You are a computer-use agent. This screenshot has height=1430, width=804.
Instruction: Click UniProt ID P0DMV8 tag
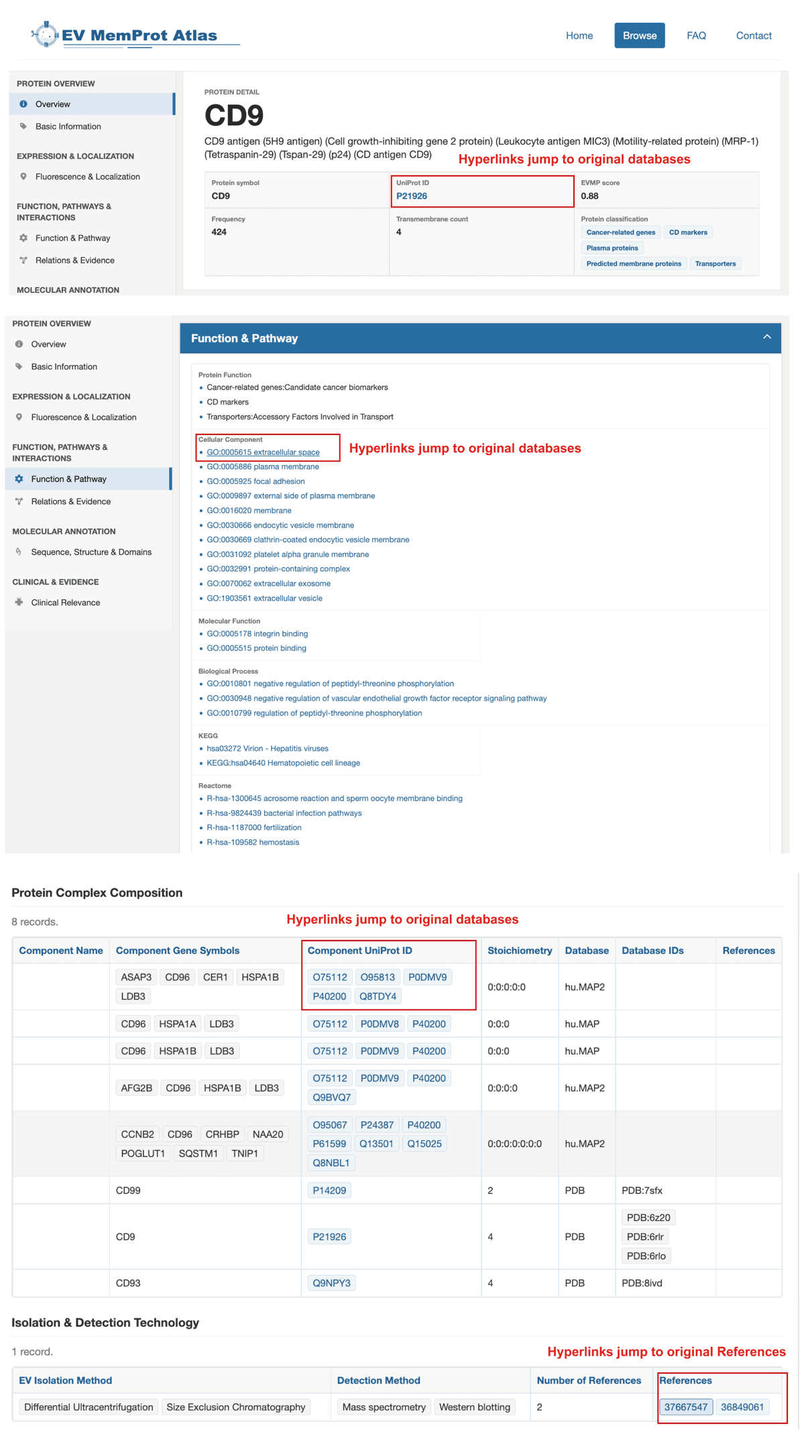[380, 1024]
